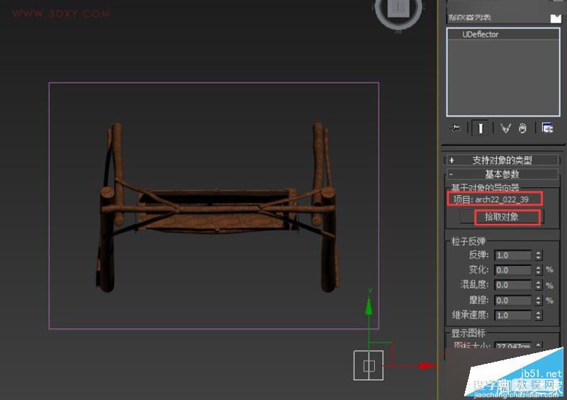Click the make unique icon
Screen dimensions: 567x400
point(505,128)
